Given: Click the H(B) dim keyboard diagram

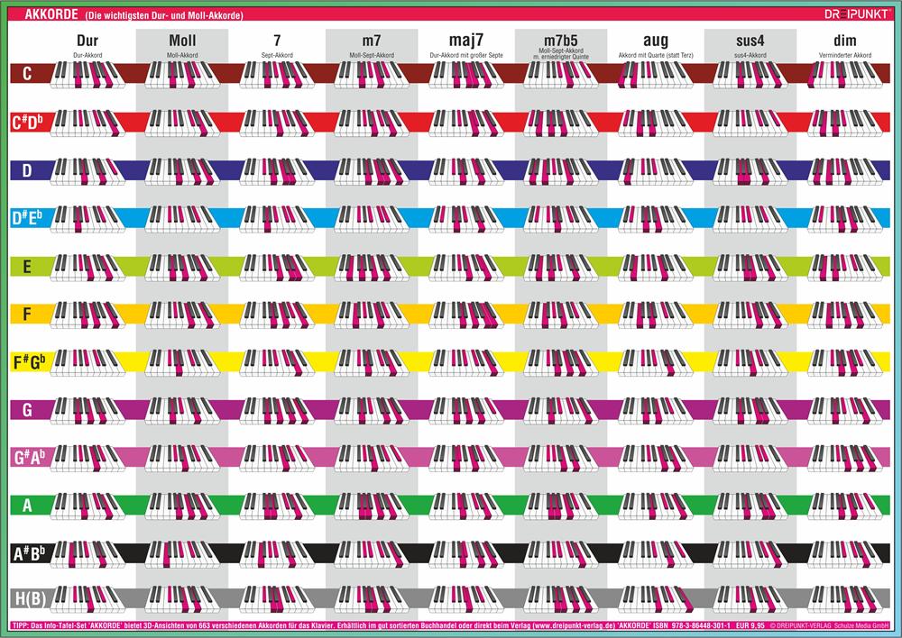Looking at the screenshot, I should point(844,601).
